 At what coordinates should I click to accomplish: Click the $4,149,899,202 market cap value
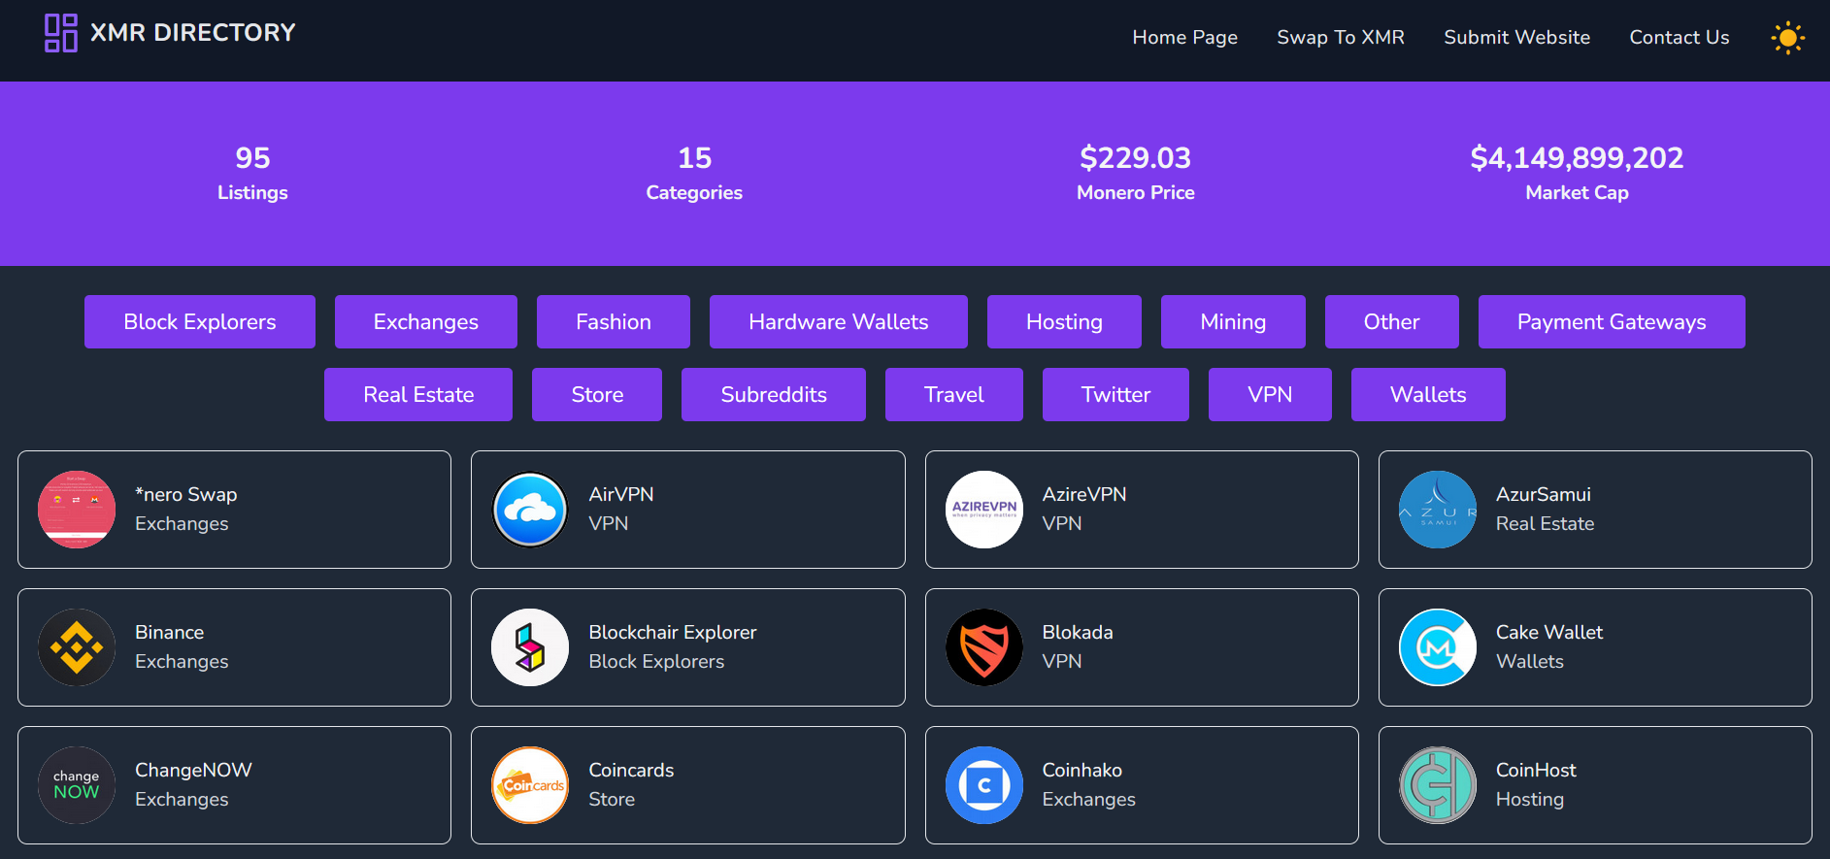coord(1577,157)
